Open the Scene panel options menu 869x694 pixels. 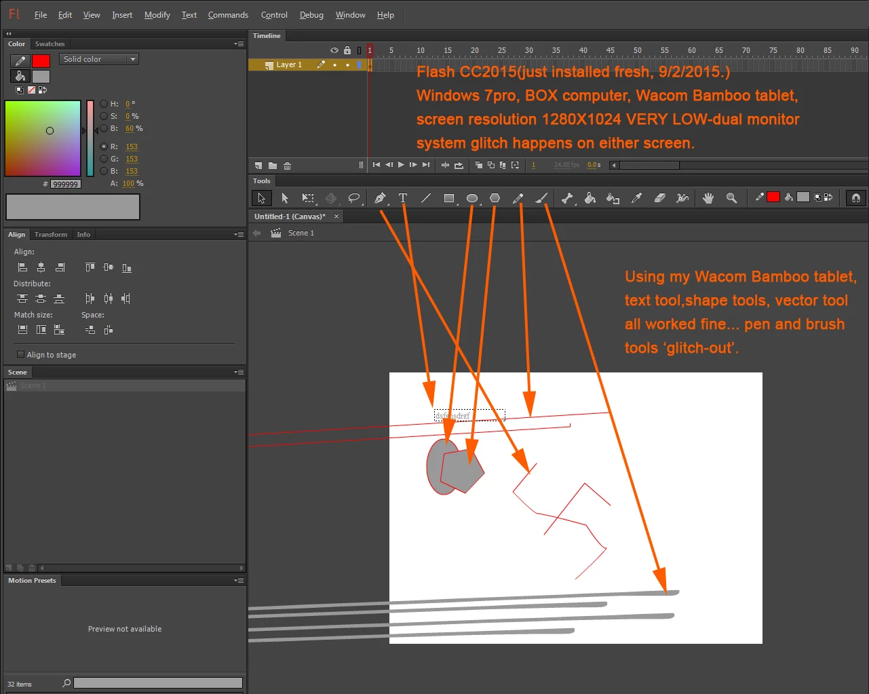(x=239, y=372)
